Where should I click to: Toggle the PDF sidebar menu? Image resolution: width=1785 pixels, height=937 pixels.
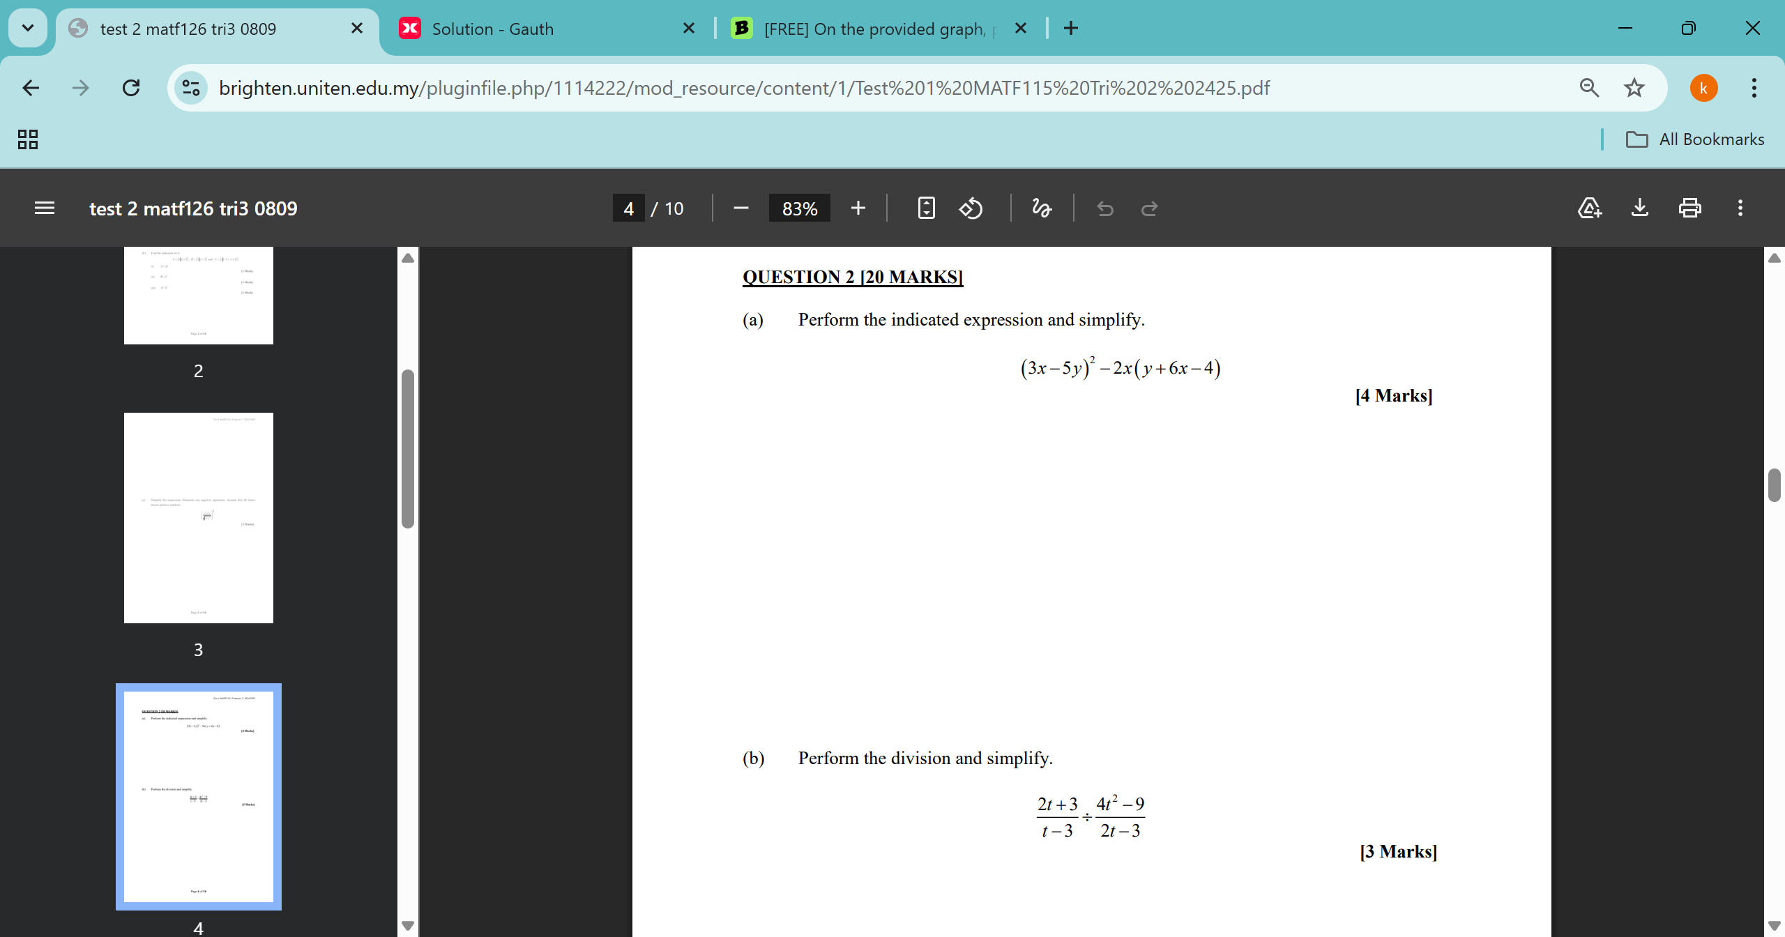[45, 208]
